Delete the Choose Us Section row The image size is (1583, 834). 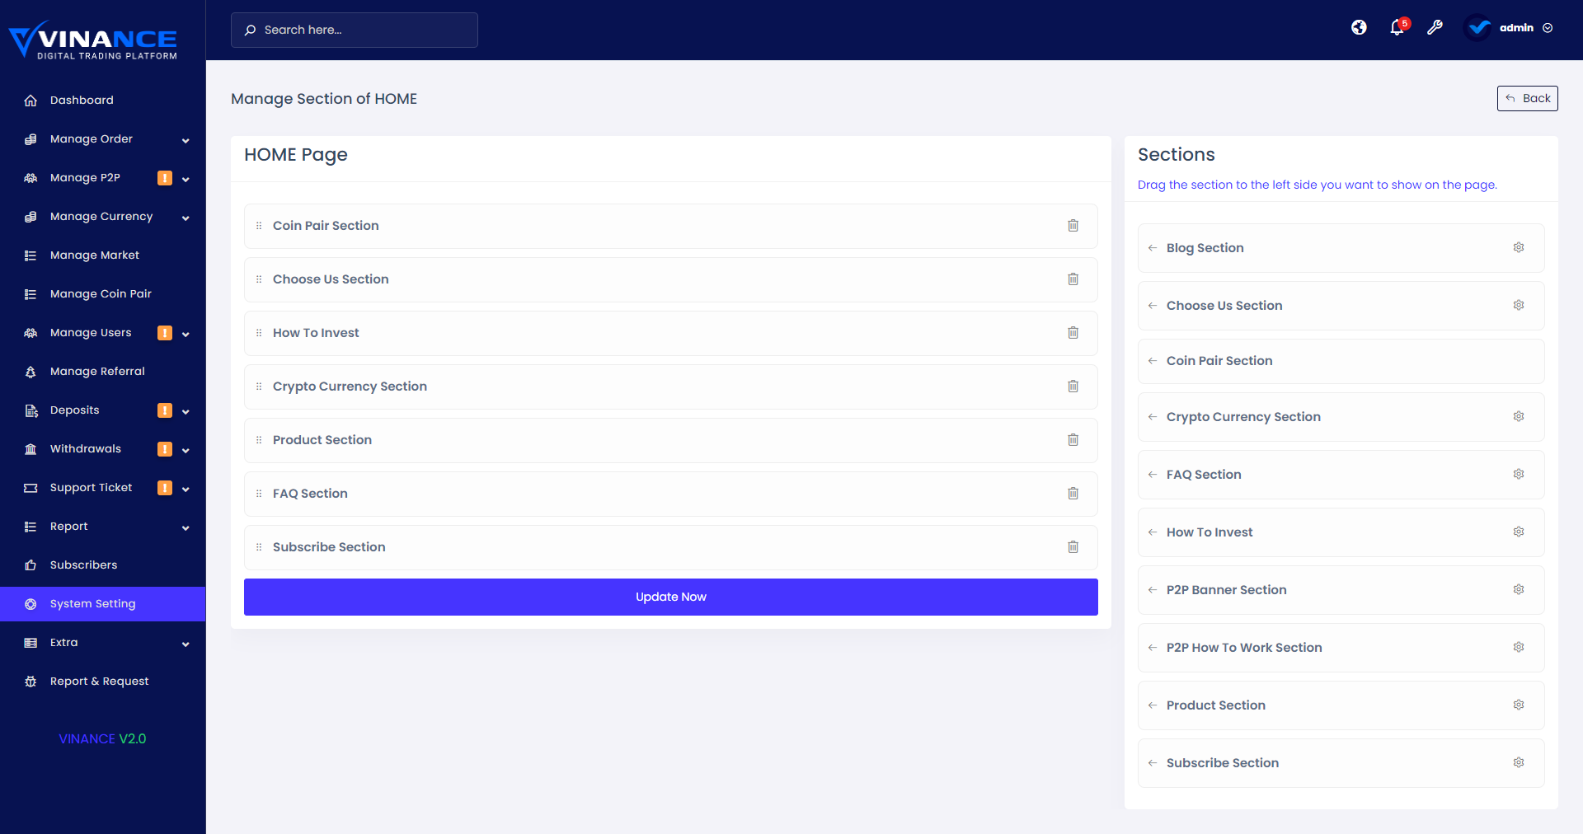(1073, 279)
